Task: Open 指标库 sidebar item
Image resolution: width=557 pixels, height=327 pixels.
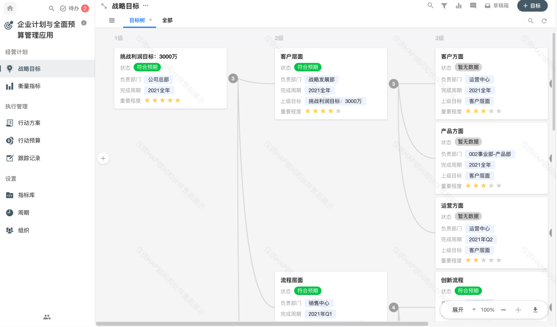Action: click(x=48, y=195)
